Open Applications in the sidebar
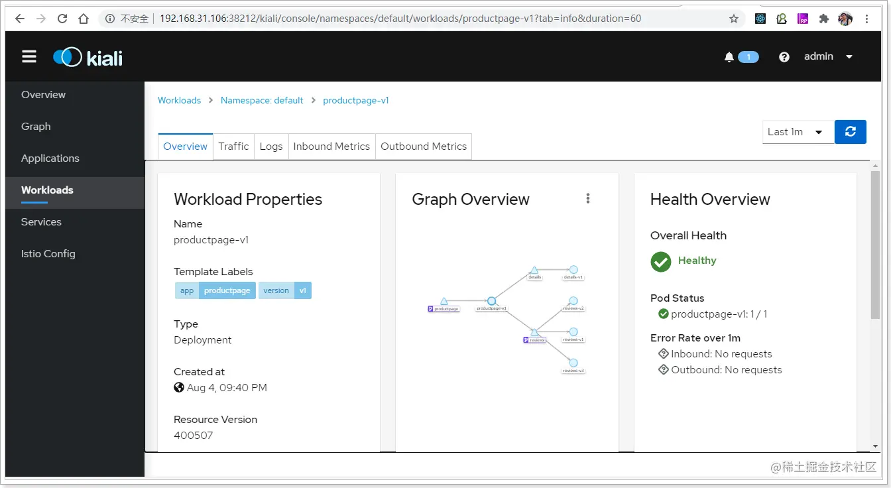The height and width of the screenshot is (488, 891). (x=50, y=158)
